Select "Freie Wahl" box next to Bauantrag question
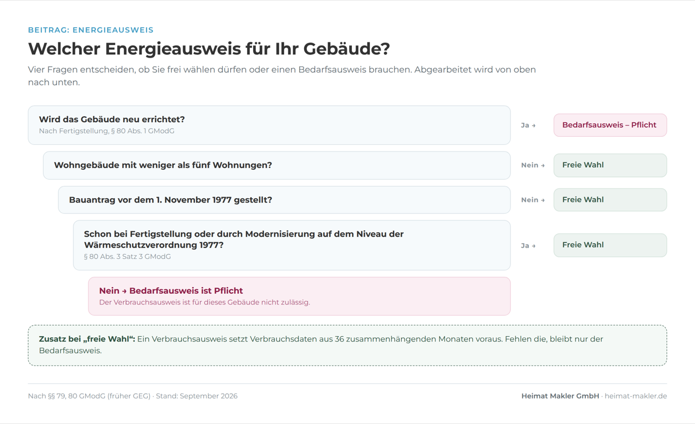Screen dimensions: 695x424 pyautogui.click(x=610, y=200)
